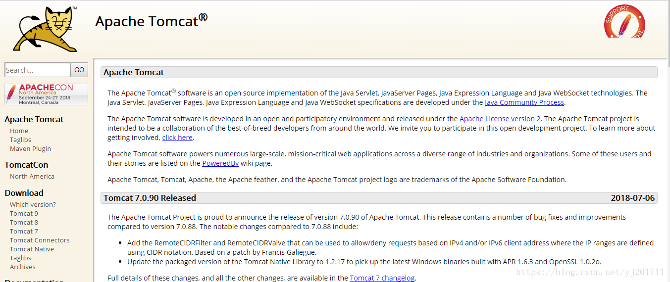Click the Apache Tomcat page title
The width and height of the screenshot is (670, 282).
coord(152,21)
